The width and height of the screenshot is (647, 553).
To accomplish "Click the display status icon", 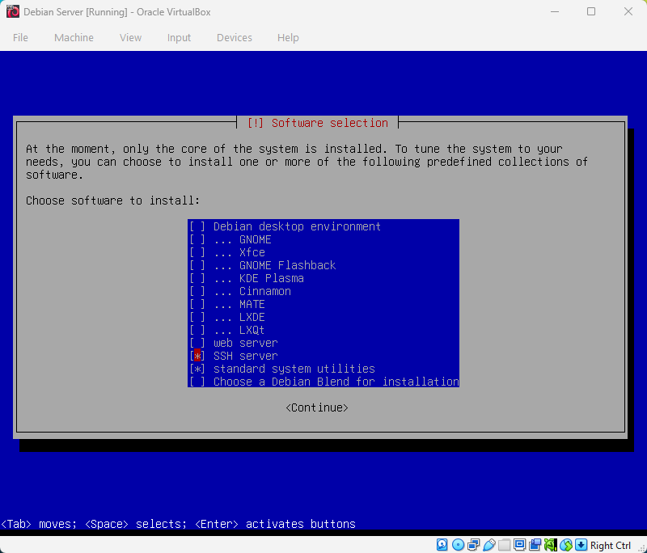I will (x=521, y=544).
